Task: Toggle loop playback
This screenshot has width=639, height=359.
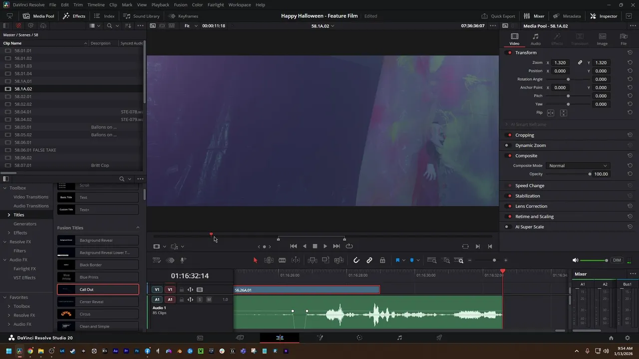Action: (x=349, y=246)
